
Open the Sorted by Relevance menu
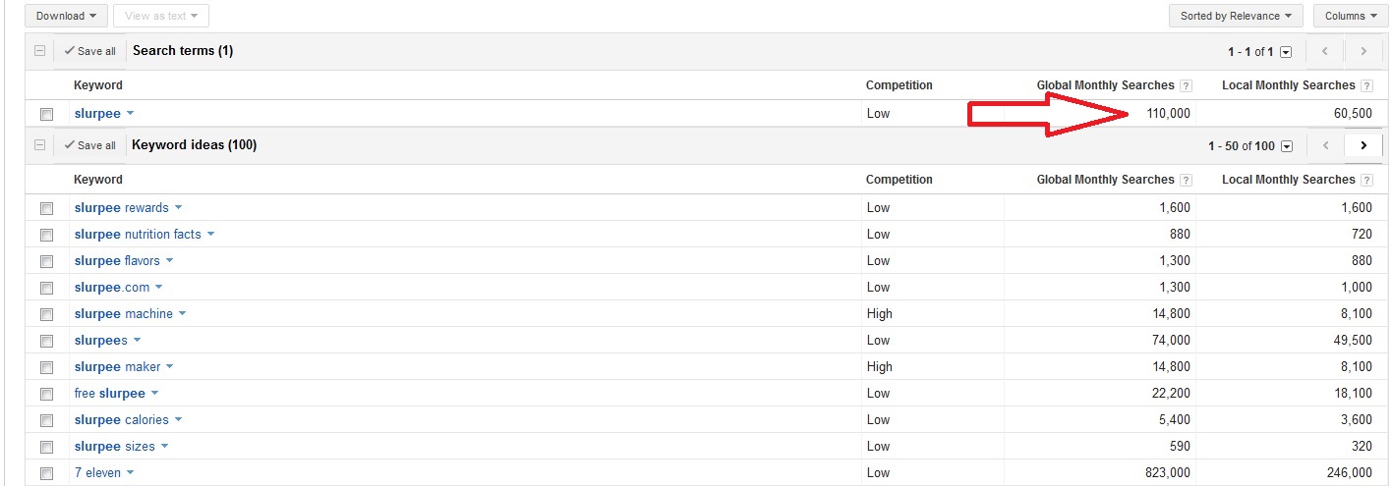(1236, 16)
